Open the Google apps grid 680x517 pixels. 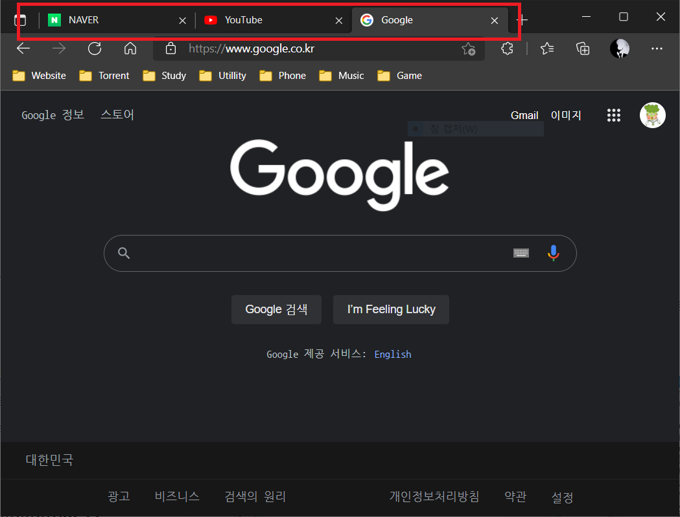pyautogui.click(x=614, y=115)
